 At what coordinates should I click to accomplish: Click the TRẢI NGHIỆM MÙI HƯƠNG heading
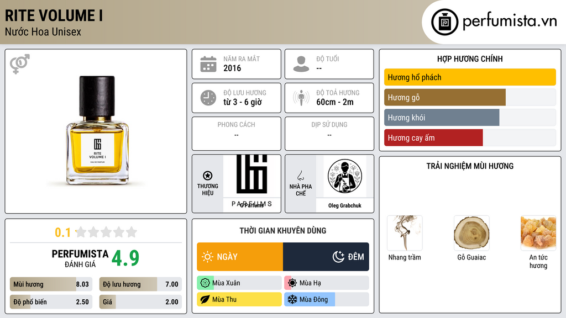point(470,166)
